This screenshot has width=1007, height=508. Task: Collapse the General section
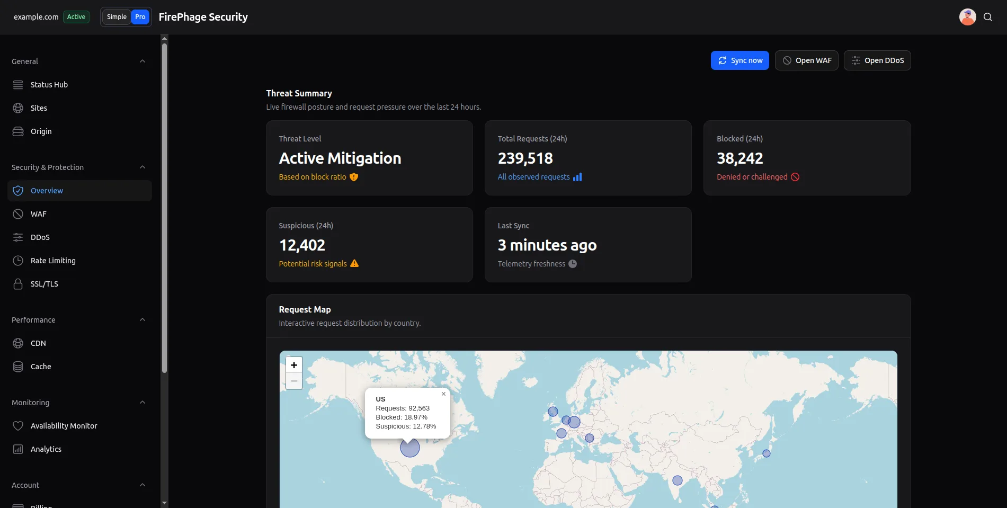tap(142, 61)
